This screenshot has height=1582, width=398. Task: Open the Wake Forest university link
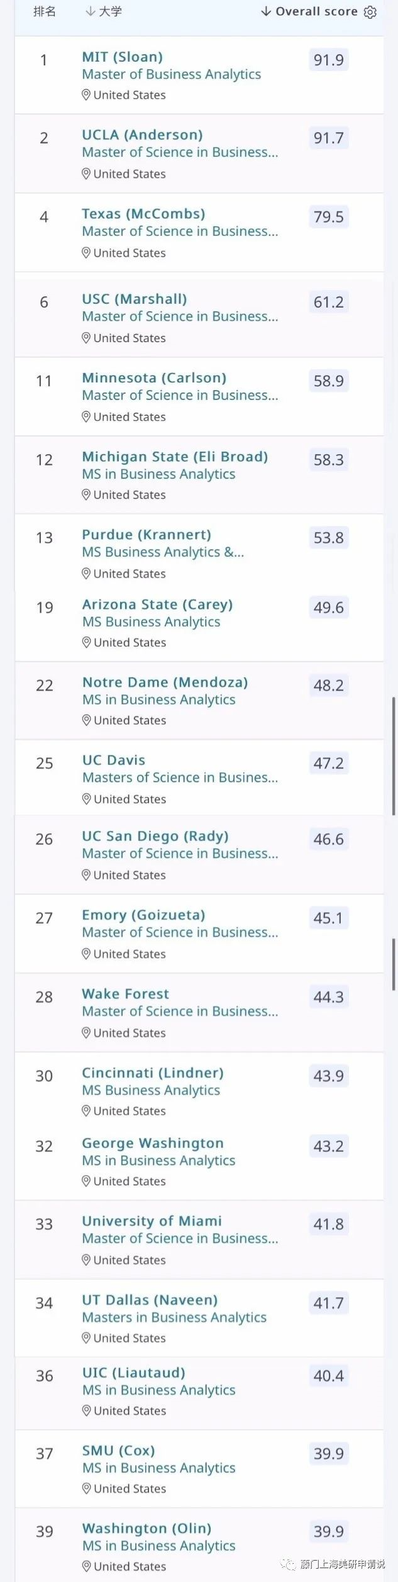125,994
